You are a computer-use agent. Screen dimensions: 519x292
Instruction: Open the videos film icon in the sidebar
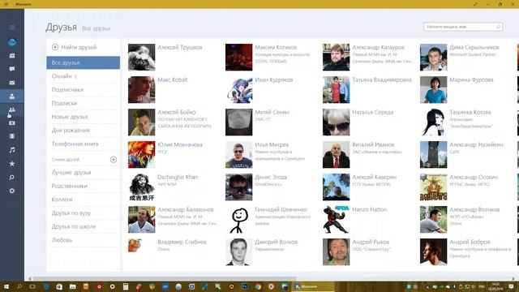[12, 136]
